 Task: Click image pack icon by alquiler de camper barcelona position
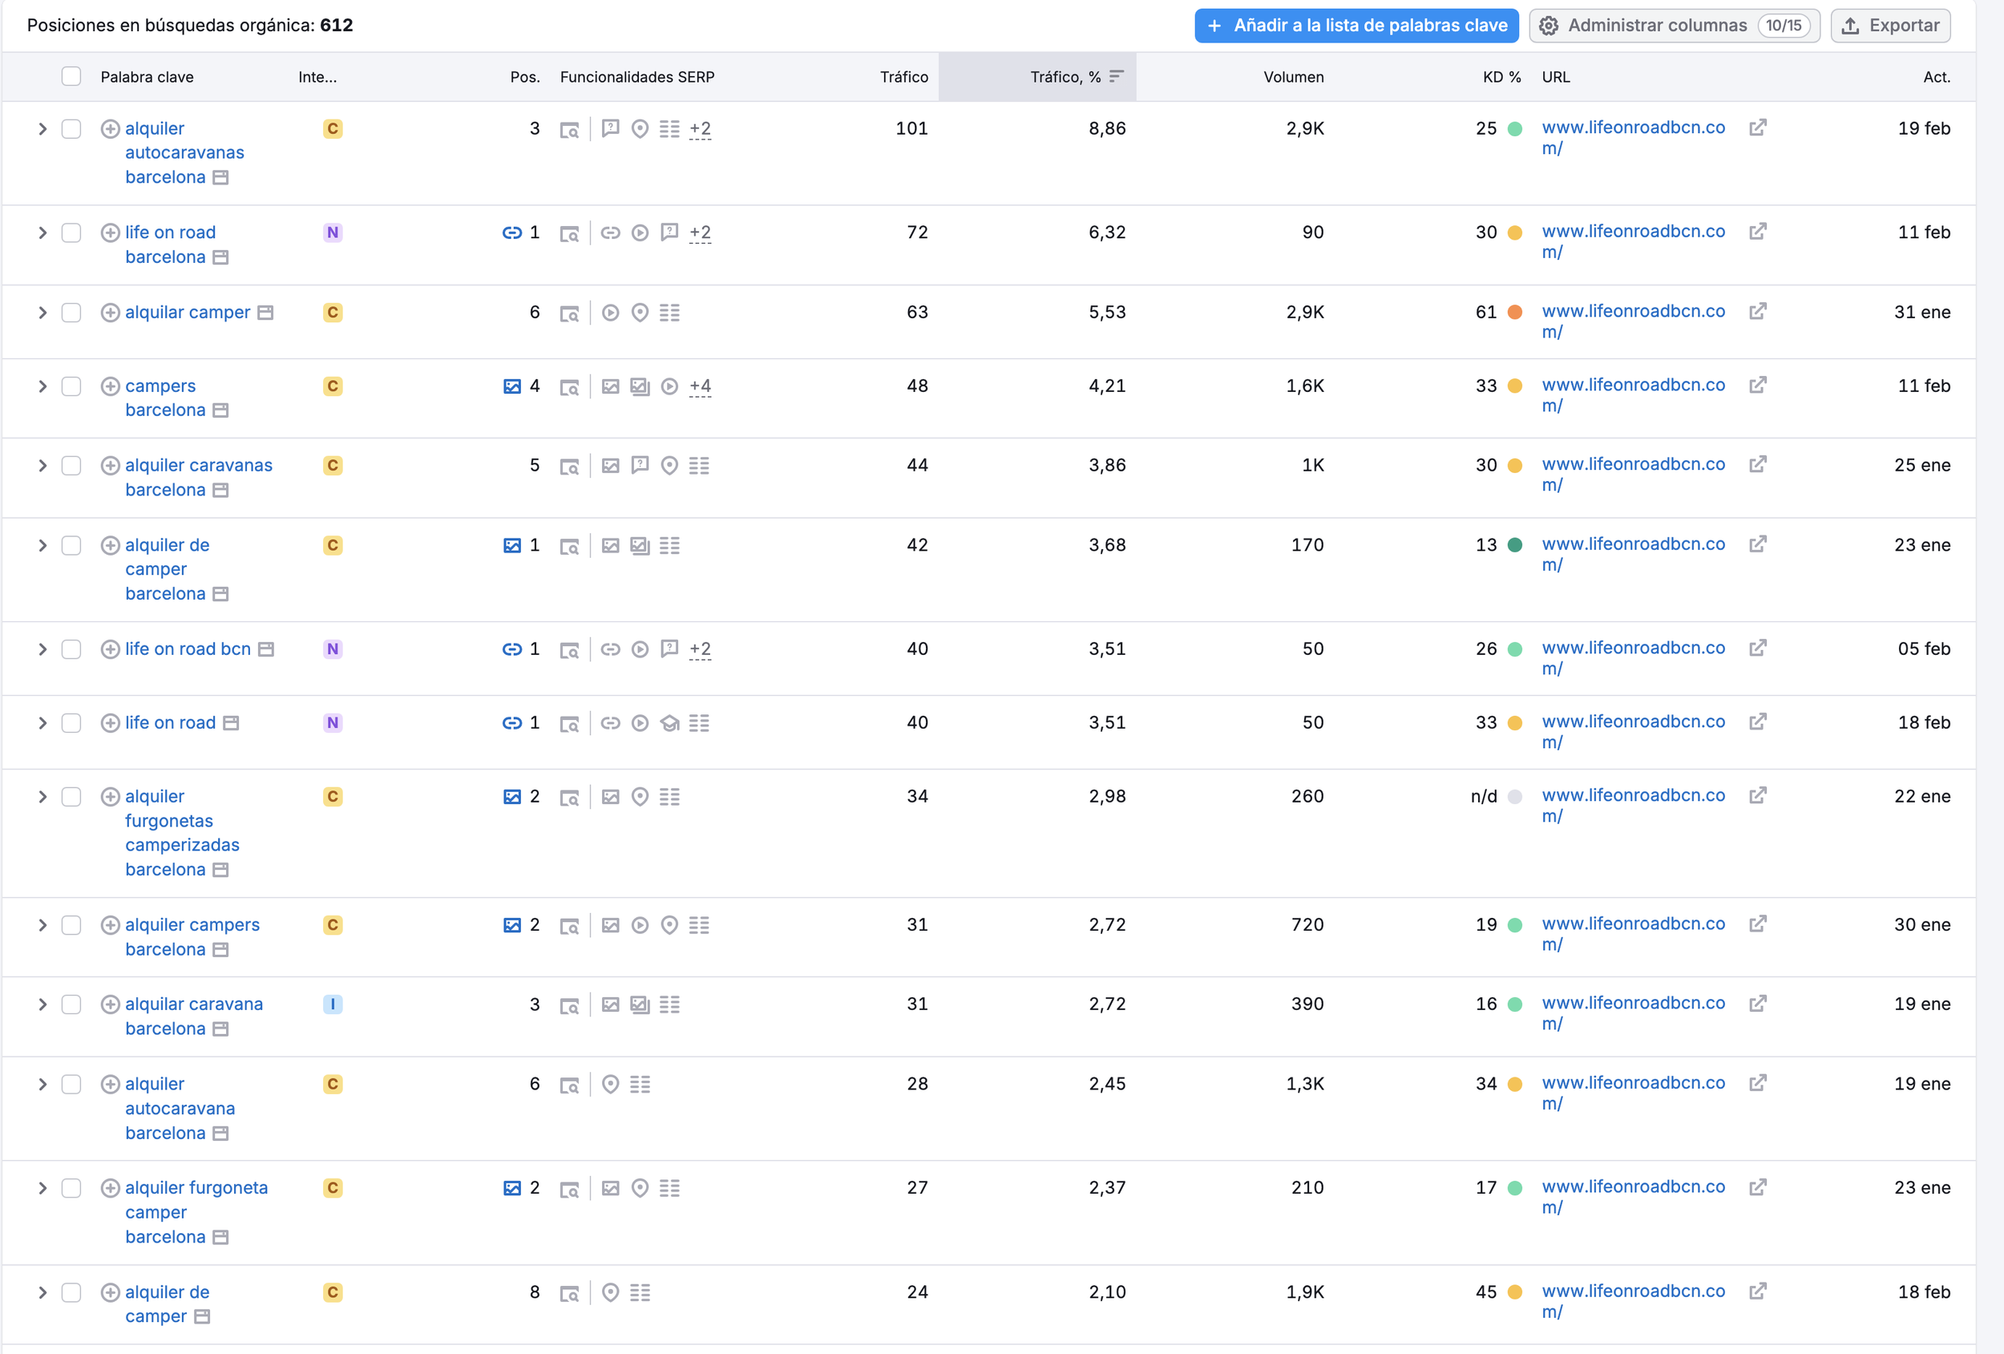click(x=512, y=545)
